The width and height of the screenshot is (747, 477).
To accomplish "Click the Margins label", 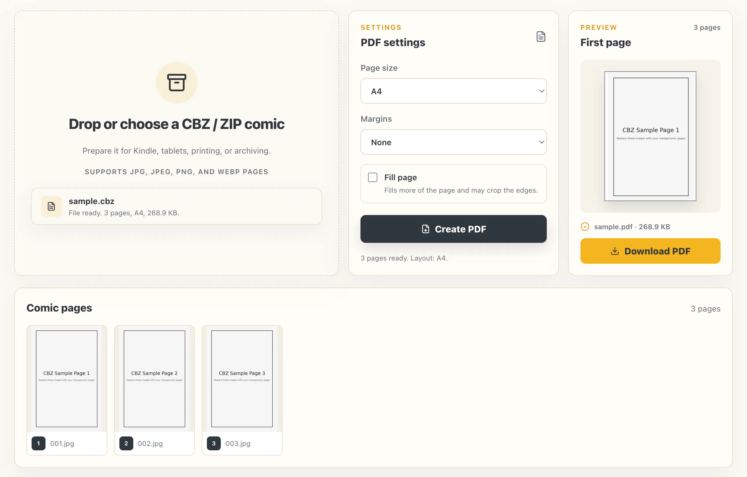I will (x=376, y=119).
